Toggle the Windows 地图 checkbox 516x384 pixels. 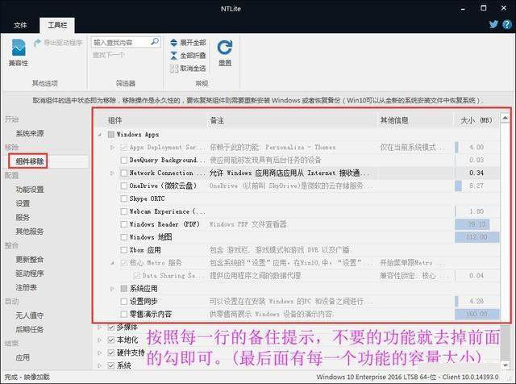(x=123, y=237)
